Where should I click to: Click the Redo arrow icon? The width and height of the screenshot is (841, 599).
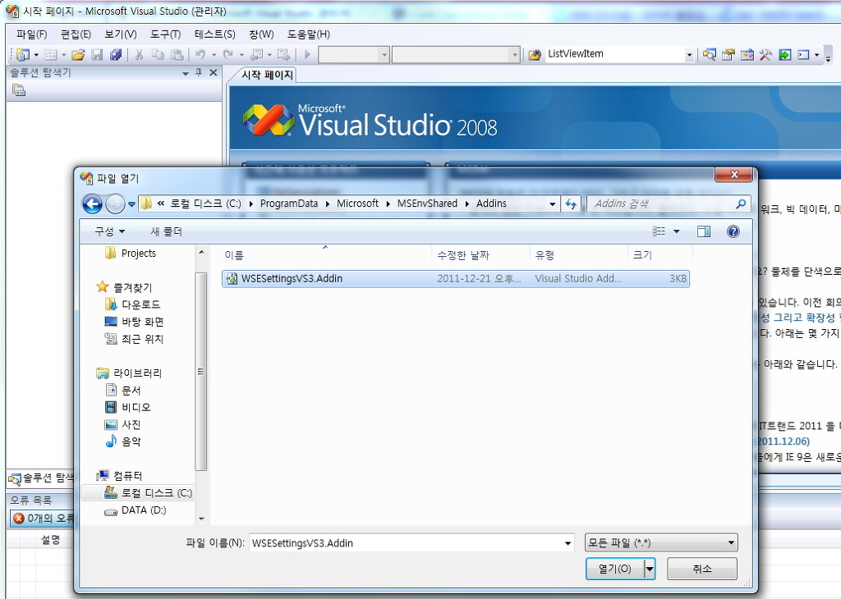point(228,54)
